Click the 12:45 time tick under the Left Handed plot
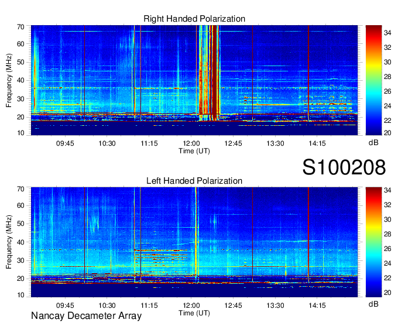The width and height of the screenshot is (398, 323). (x=233, y=305)
